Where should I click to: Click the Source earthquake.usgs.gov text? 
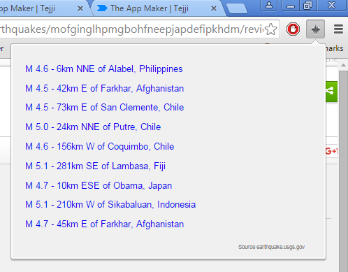[x=271, y=247]
